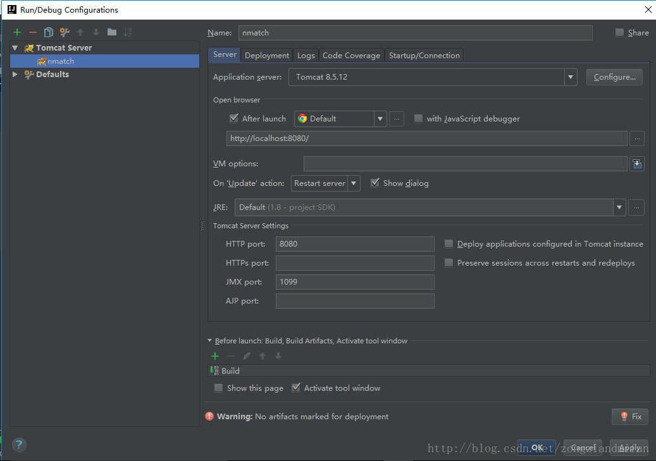
Task: Click into the VM options input field
Action: pos(465,164)
